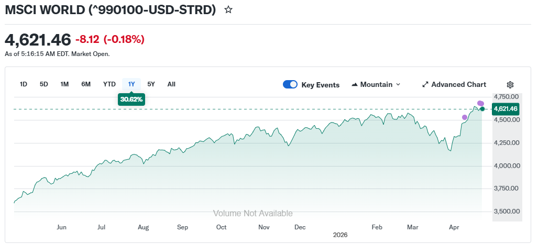
Task: Choose the 5Y time range
Action: (x=151, y=84)
